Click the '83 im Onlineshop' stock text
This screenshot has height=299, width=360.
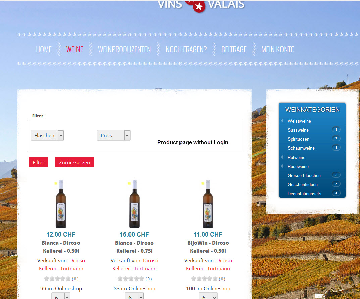pyautogui.click(x=135, y=289)
